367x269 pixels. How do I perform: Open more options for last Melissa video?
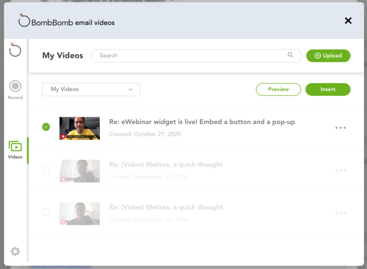(x=341, y=213)
